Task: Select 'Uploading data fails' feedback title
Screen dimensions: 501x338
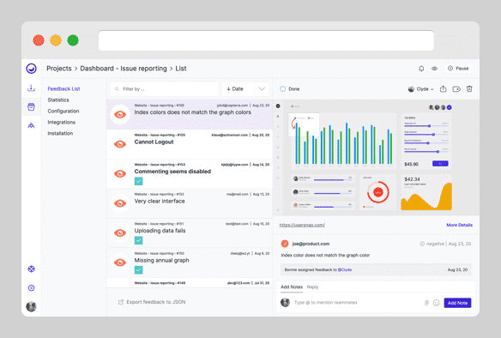Action: coord(160,231)
